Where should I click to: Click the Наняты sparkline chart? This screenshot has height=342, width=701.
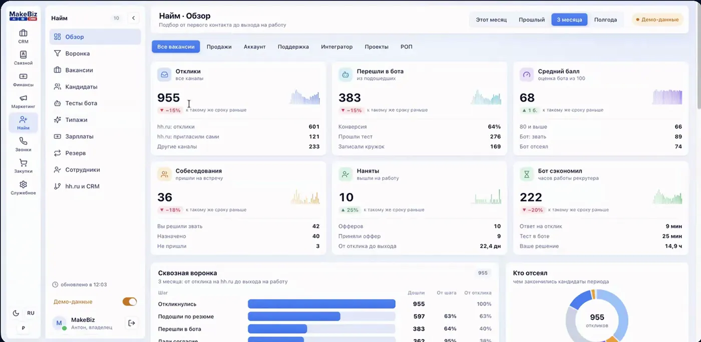pyautogui.click(x=486, y=196)
